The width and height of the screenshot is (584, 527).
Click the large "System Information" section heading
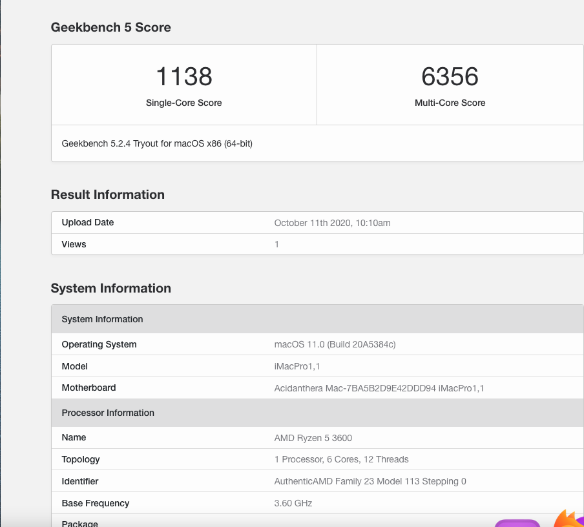(111, 288)
